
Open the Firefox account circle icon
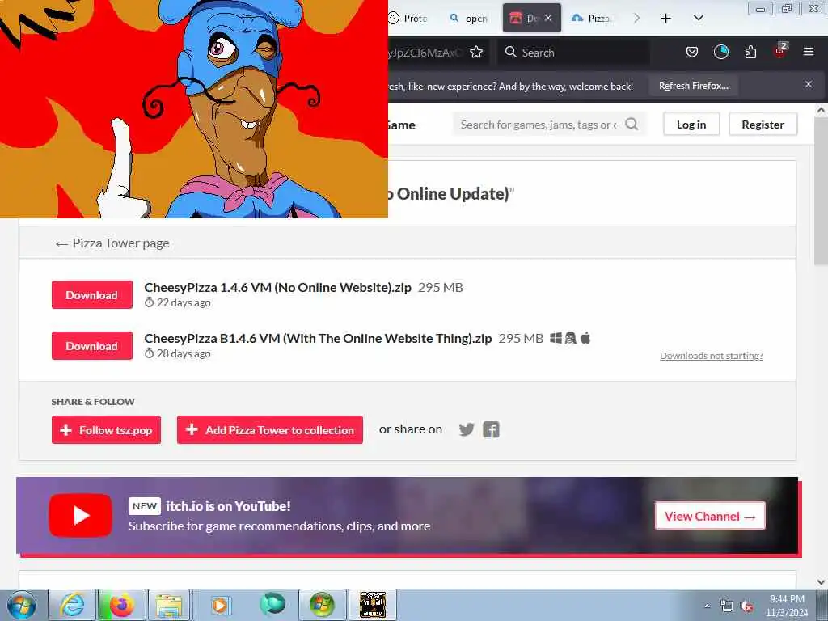[x=720, y=53]
